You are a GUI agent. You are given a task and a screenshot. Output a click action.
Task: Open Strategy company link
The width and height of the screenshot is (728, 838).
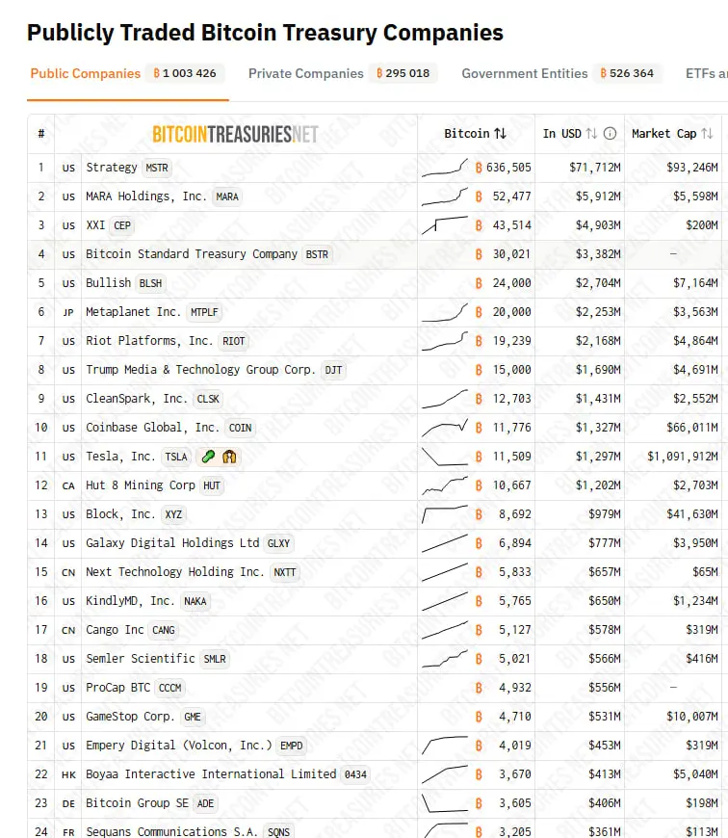tap(112, 168)
